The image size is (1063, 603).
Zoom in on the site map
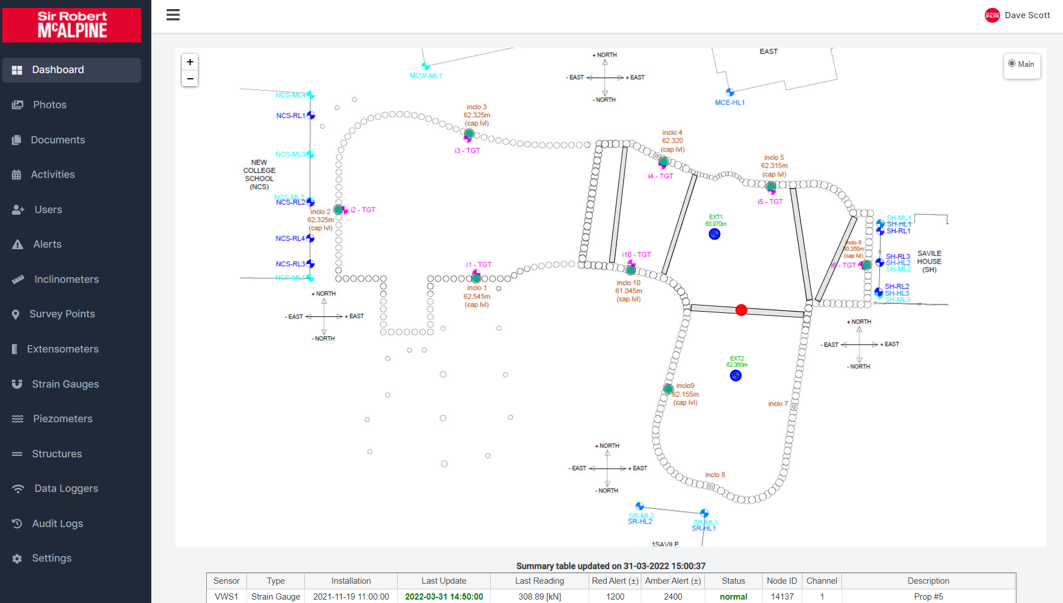(190, 62)
